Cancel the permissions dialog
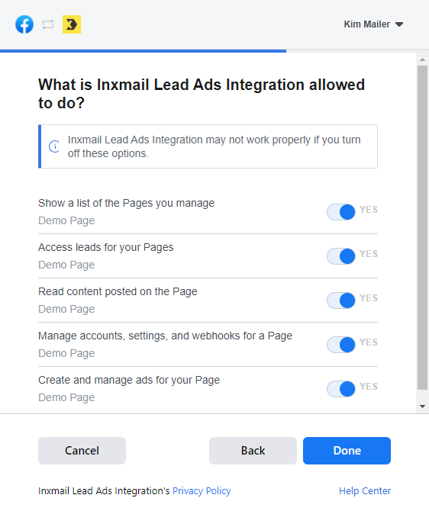Screen dimensions: 429x511 (x=82, y=451)
